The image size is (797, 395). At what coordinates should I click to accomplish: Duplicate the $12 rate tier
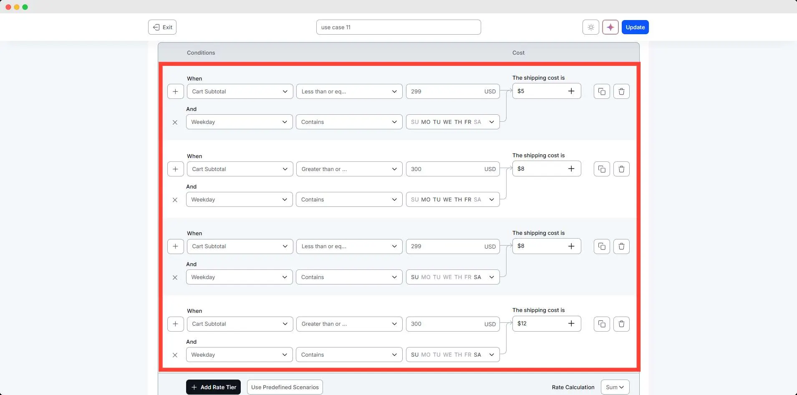coord(602,324)
